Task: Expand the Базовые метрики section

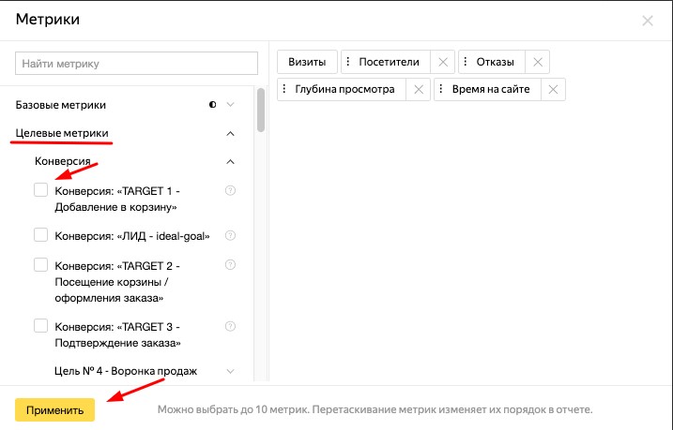Action: tap(231, 105)
